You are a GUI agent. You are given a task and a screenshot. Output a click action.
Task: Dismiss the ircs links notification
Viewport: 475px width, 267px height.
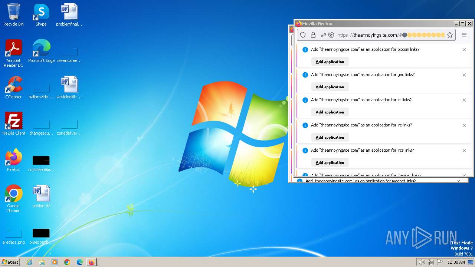point(464,151)
